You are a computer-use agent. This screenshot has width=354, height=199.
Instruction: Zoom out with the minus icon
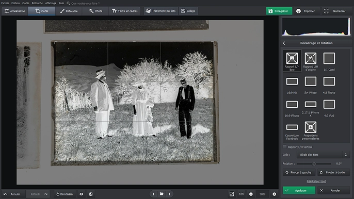click(251, 194)
